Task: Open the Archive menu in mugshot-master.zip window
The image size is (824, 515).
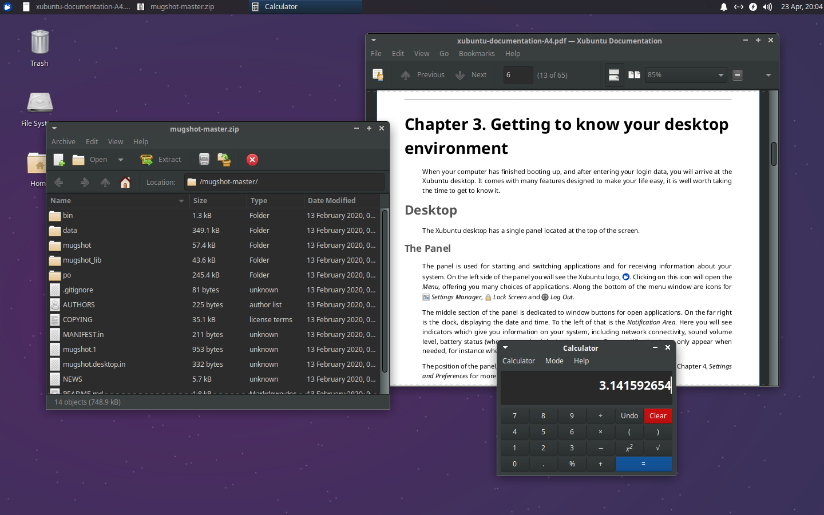Action: point(63,141)
